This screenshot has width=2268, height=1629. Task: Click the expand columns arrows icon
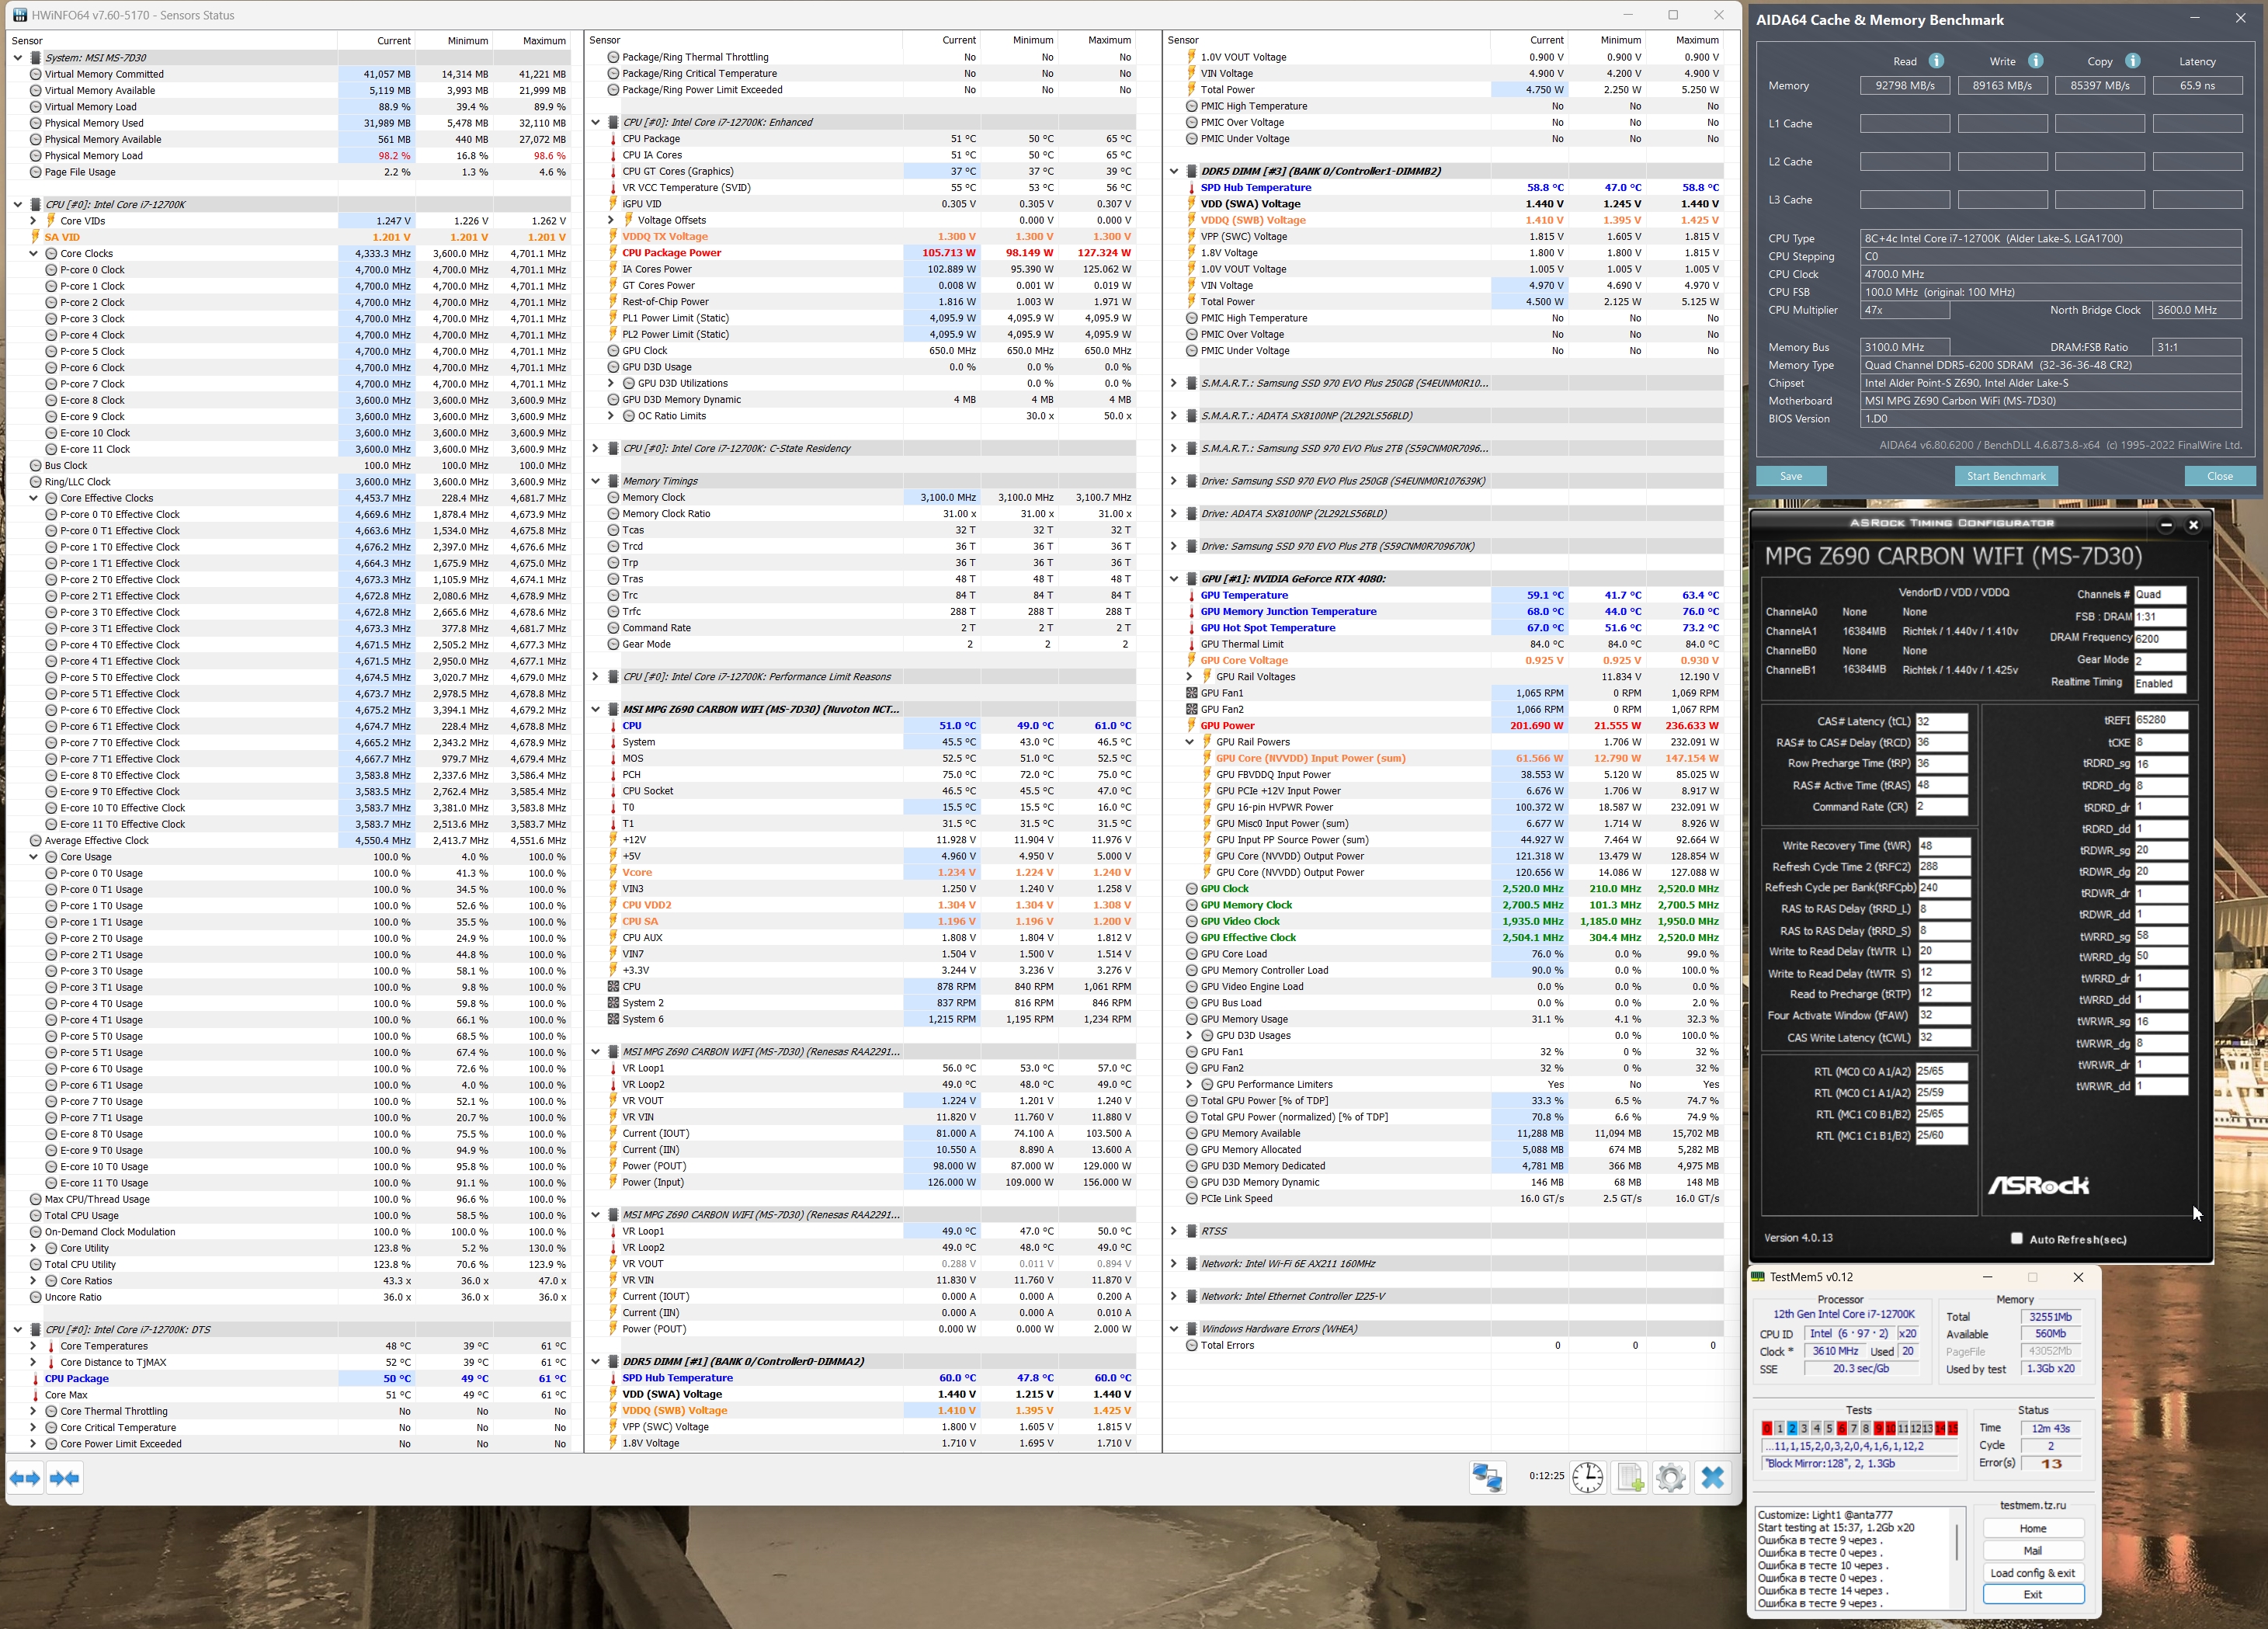coord(25,1478)
